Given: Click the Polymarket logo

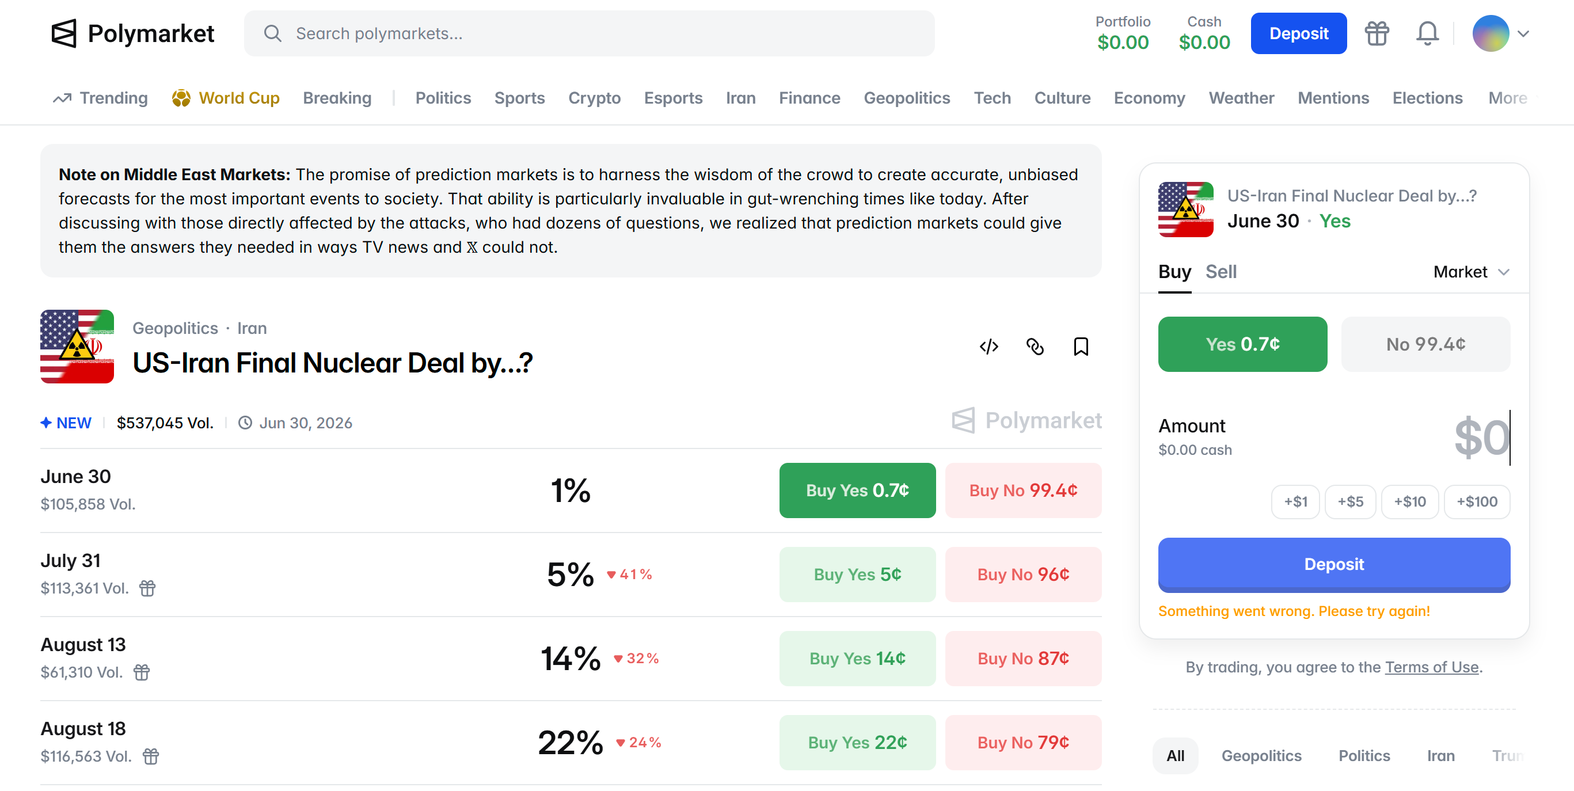Looking at the screenshot, I should click(132, 33).
